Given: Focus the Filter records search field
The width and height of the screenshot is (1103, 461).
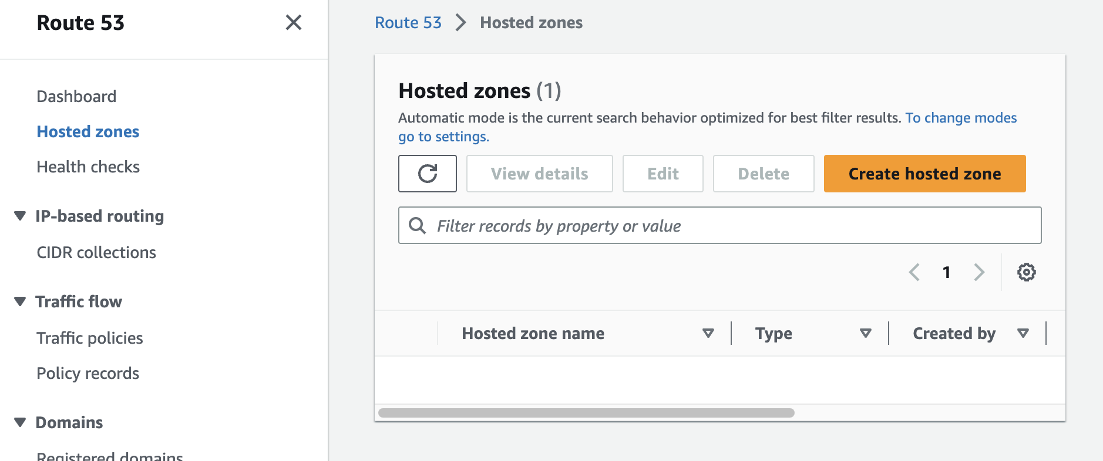Looking at the screenshot, I should pyautogui.click(x=720, y=225).
